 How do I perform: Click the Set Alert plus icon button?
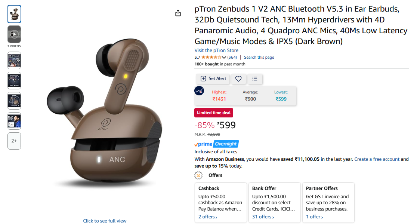[x=213, y=79]
